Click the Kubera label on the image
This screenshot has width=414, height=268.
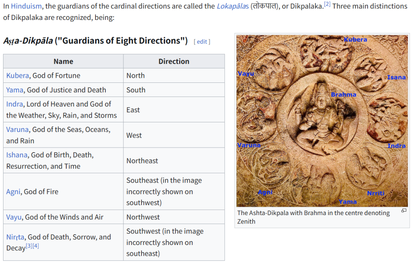click(x=355, y=39)
